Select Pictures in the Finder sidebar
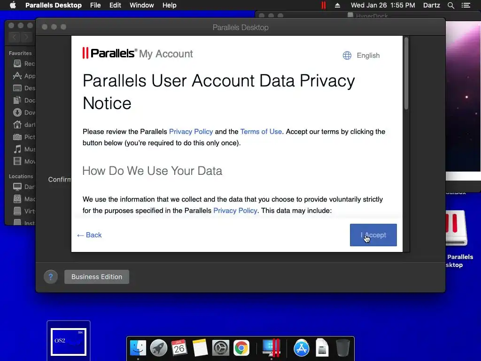The width and height of the screenshot is (481, 361). [24, 137]
